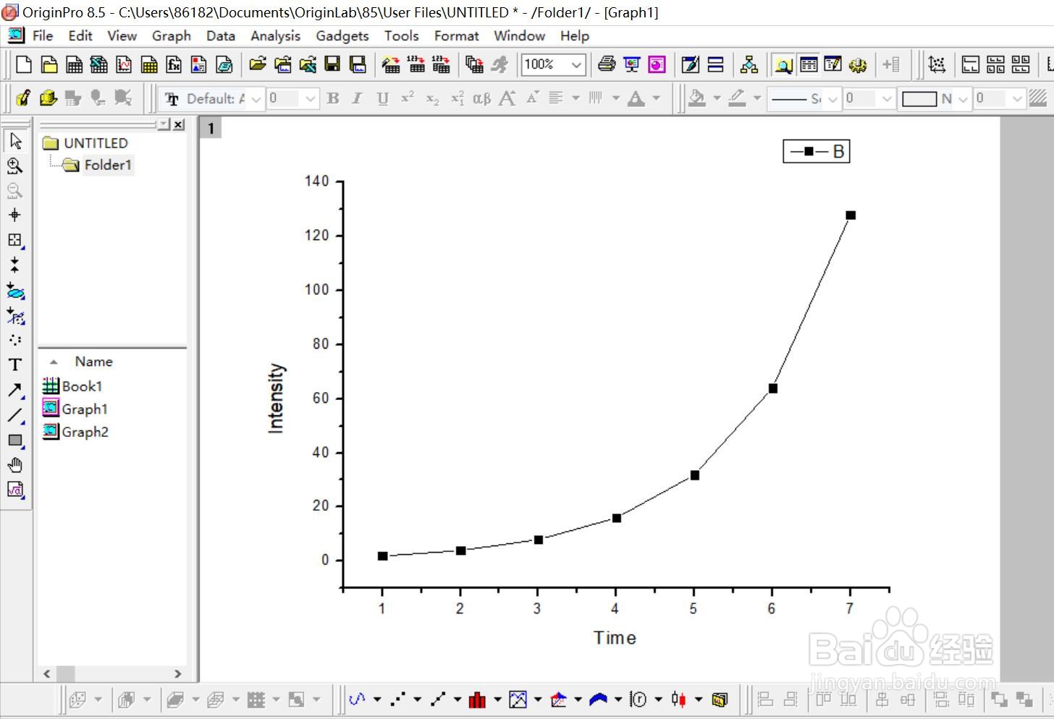Viewport: 1054px width, 719px height.
Task: Create a new project
Action: coord(23,65)
